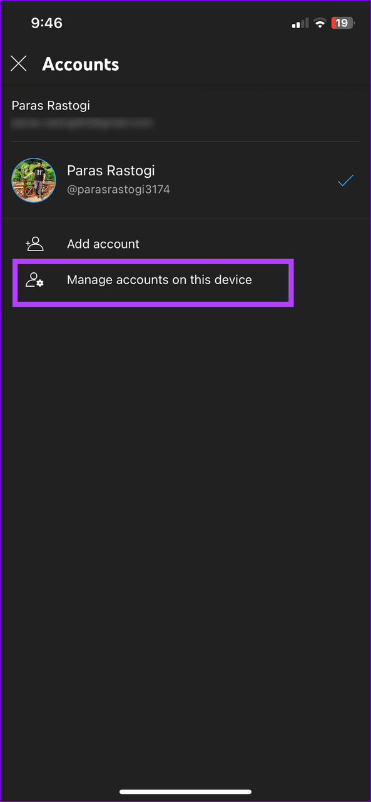Tap the Wi-Fi icon in the status bar

(320, 23)
